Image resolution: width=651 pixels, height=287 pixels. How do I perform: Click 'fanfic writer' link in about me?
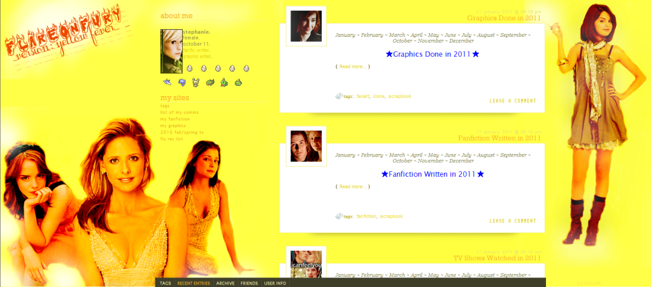point(196,50)
